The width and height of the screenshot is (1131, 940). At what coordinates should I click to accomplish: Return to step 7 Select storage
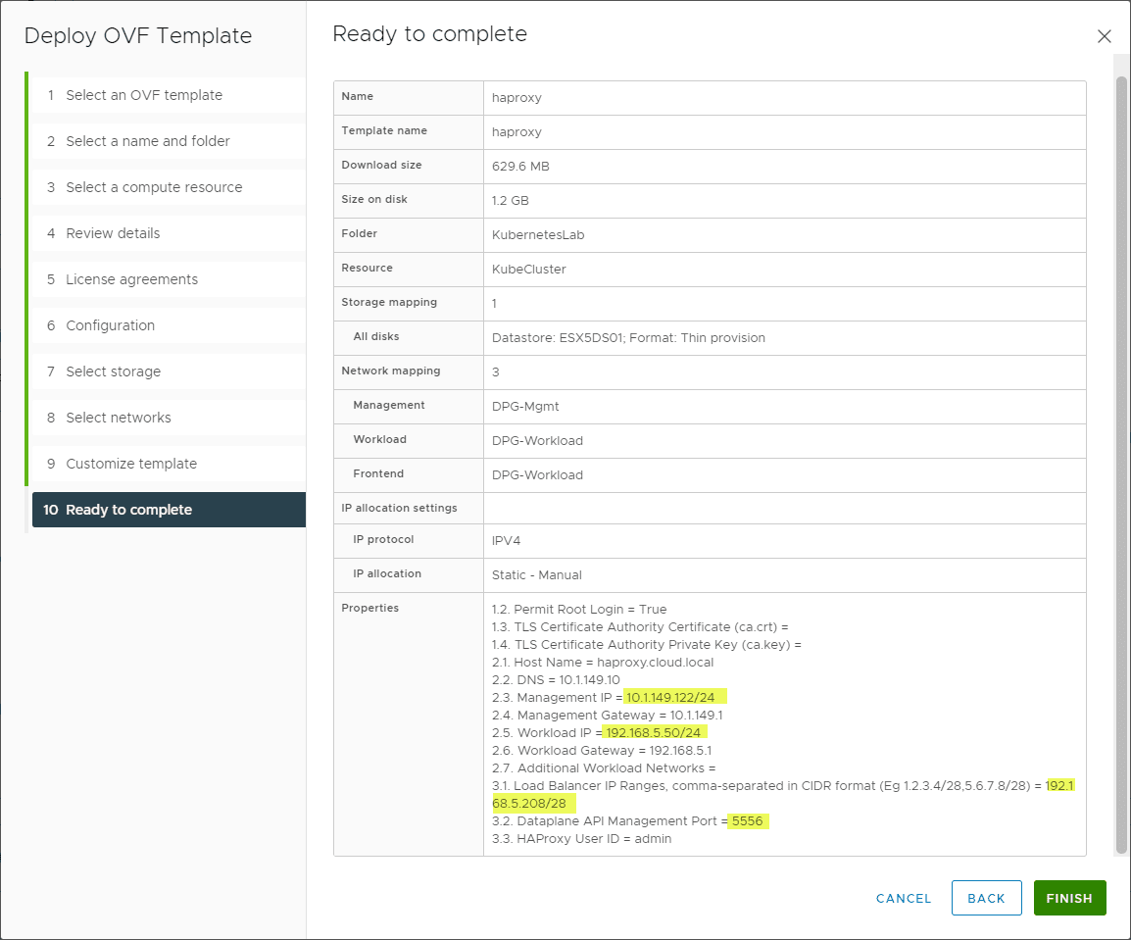[x=113, y=371]
